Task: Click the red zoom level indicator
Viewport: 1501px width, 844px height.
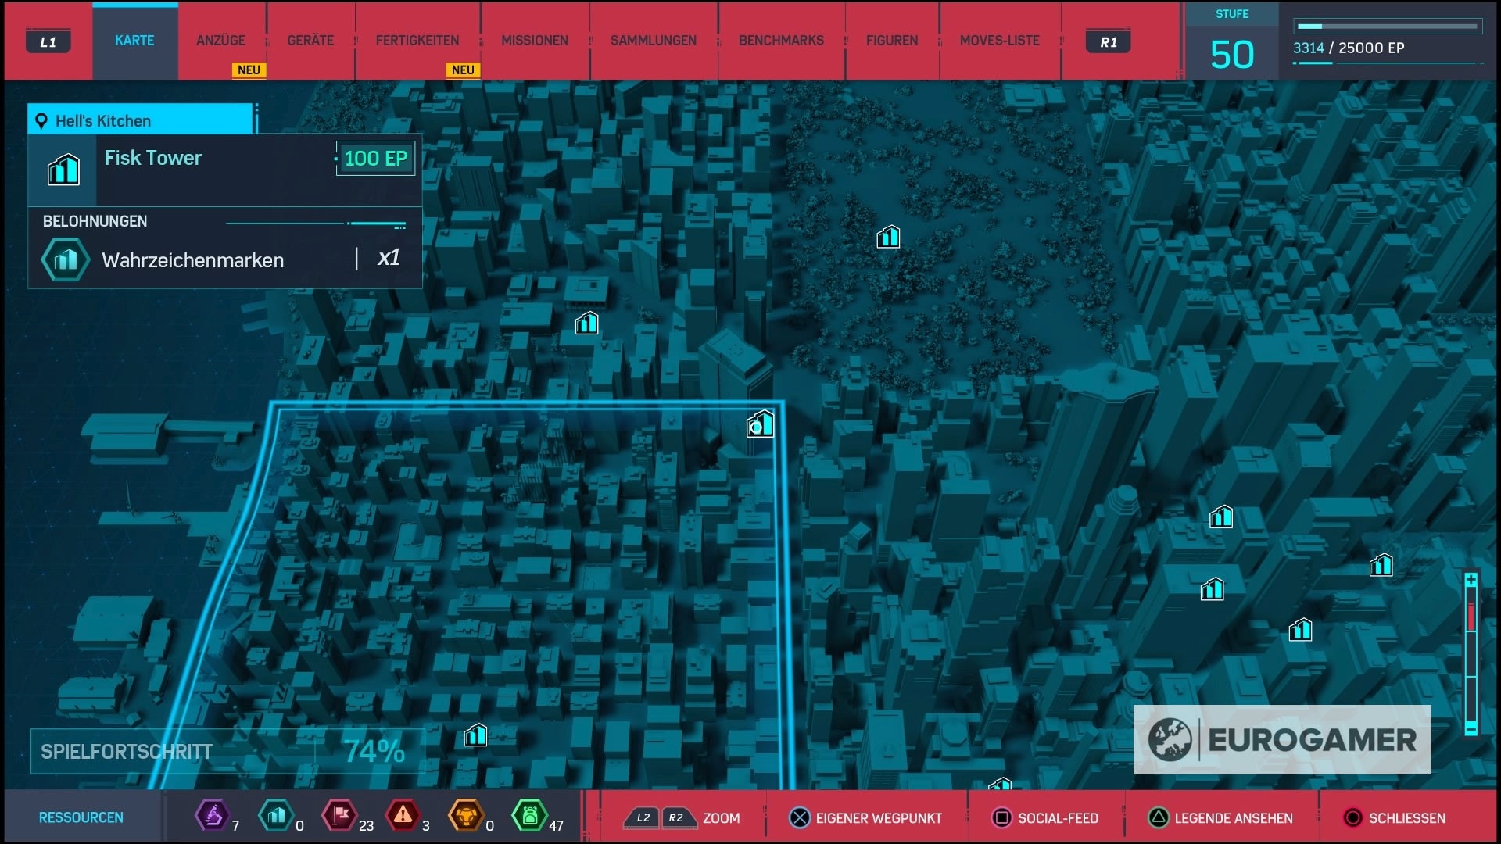Action: [x=1471, y=616]
